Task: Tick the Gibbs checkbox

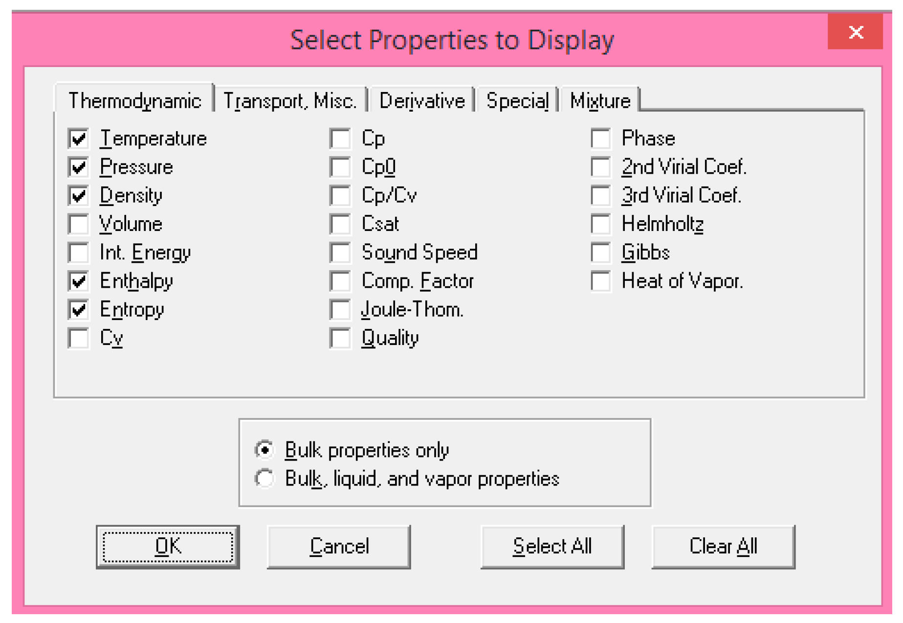Action: (x=601, y=253)
